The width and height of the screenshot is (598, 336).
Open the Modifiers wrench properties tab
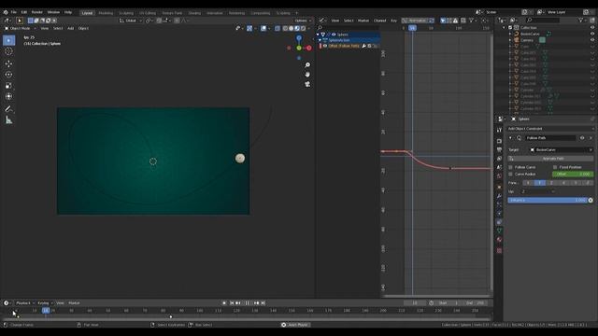click(x=499, y=196)
